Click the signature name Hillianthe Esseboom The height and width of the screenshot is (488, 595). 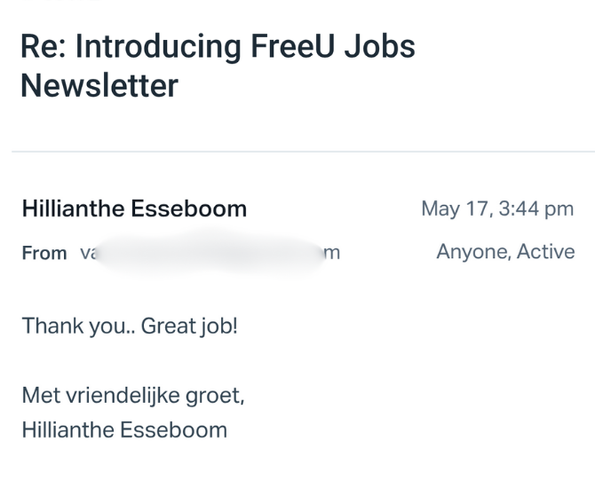click(x=124, y=430)
